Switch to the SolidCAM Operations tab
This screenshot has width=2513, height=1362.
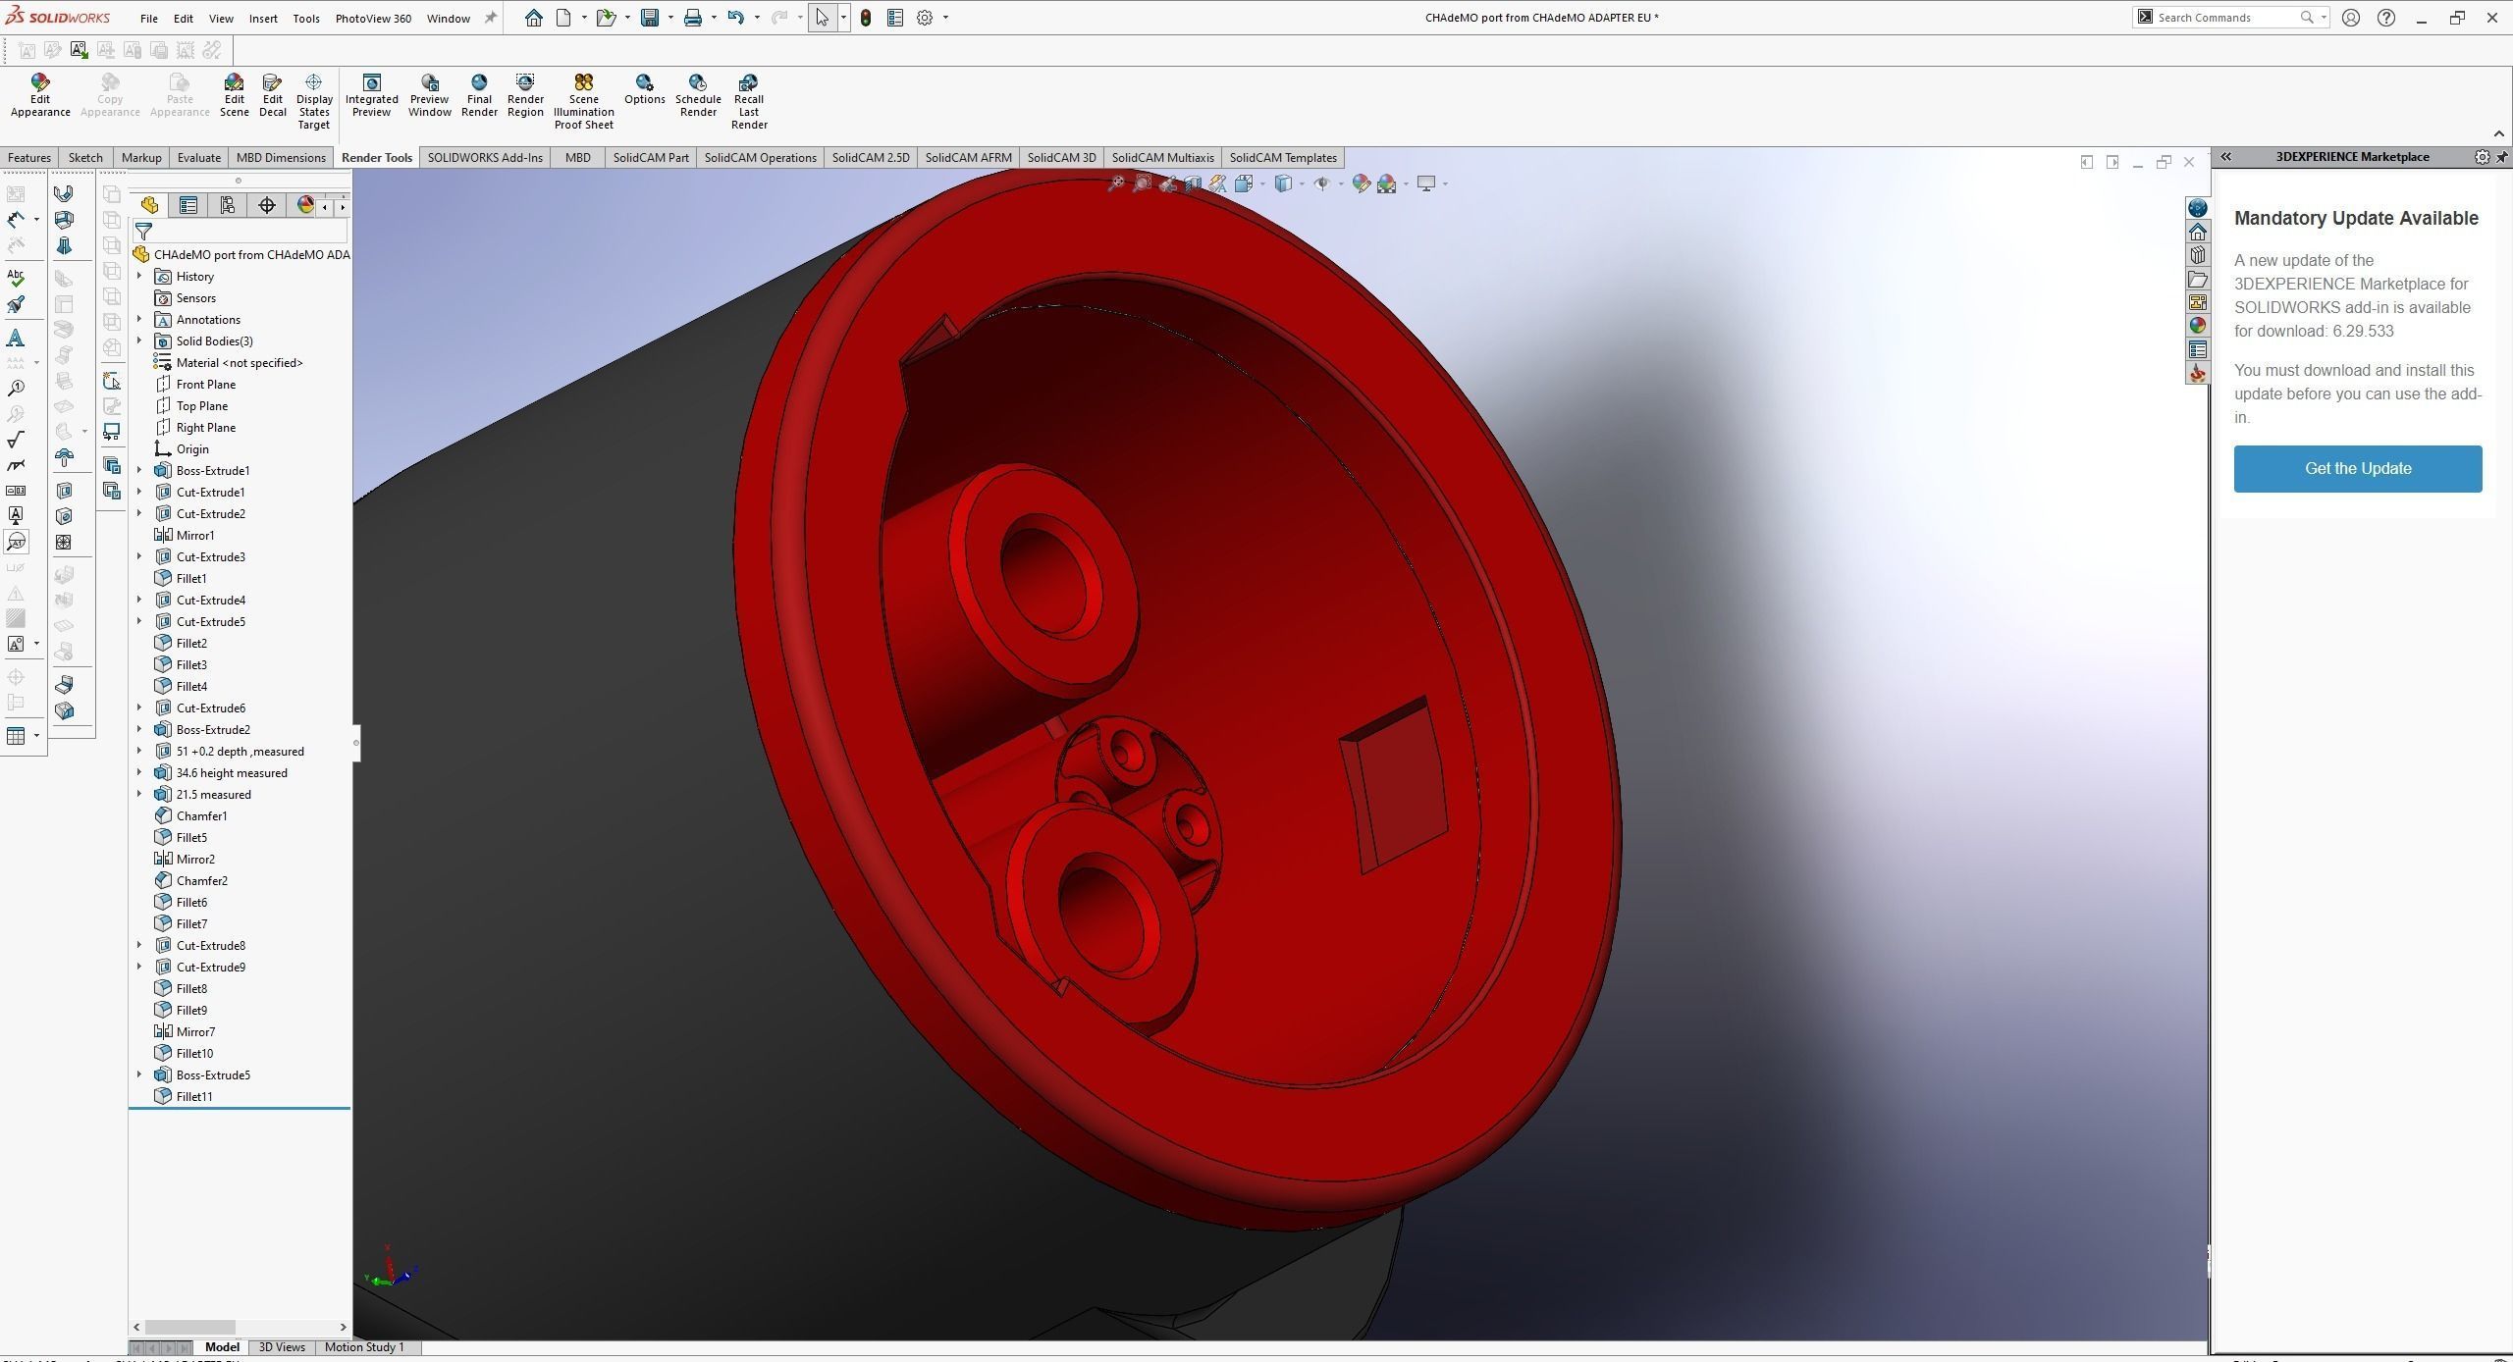tap(760, 158)
